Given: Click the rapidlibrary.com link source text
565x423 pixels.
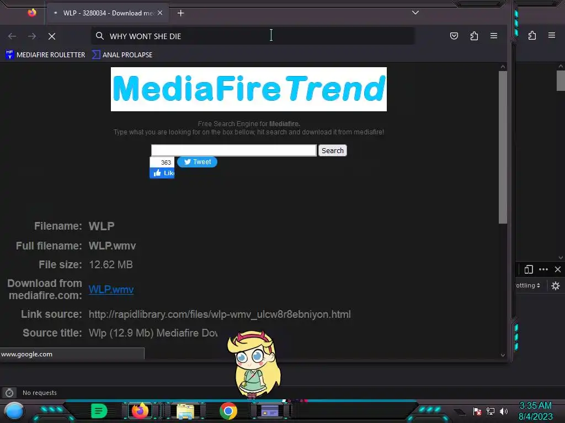Looking at the screenshot, I should (220, 314).
